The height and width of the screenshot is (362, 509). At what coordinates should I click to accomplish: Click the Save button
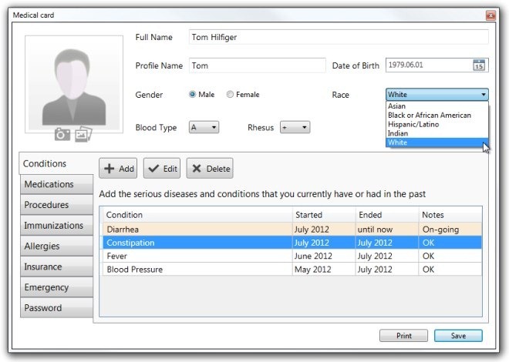[x=458, y=336]
